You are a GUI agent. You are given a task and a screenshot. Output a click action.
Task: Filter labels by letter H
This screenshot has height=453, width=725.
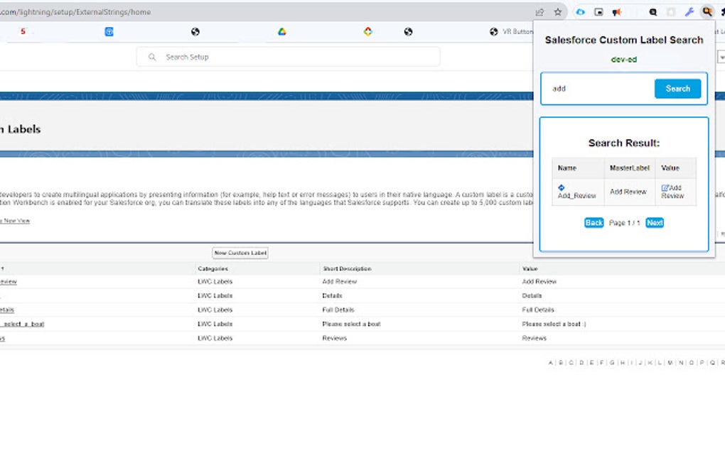[623, 363]
